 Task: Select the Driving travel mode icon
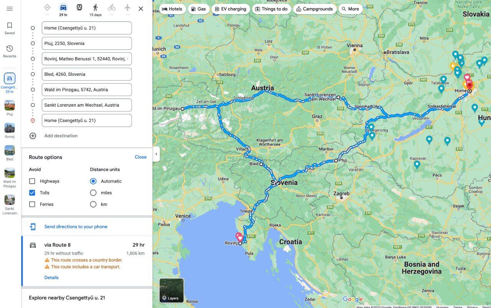63,8
